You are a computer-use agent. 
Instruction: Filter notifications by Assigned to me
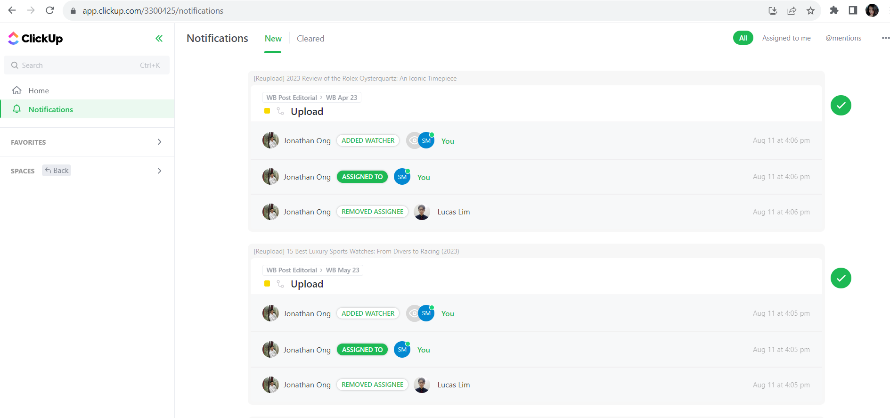pos(786,38)
